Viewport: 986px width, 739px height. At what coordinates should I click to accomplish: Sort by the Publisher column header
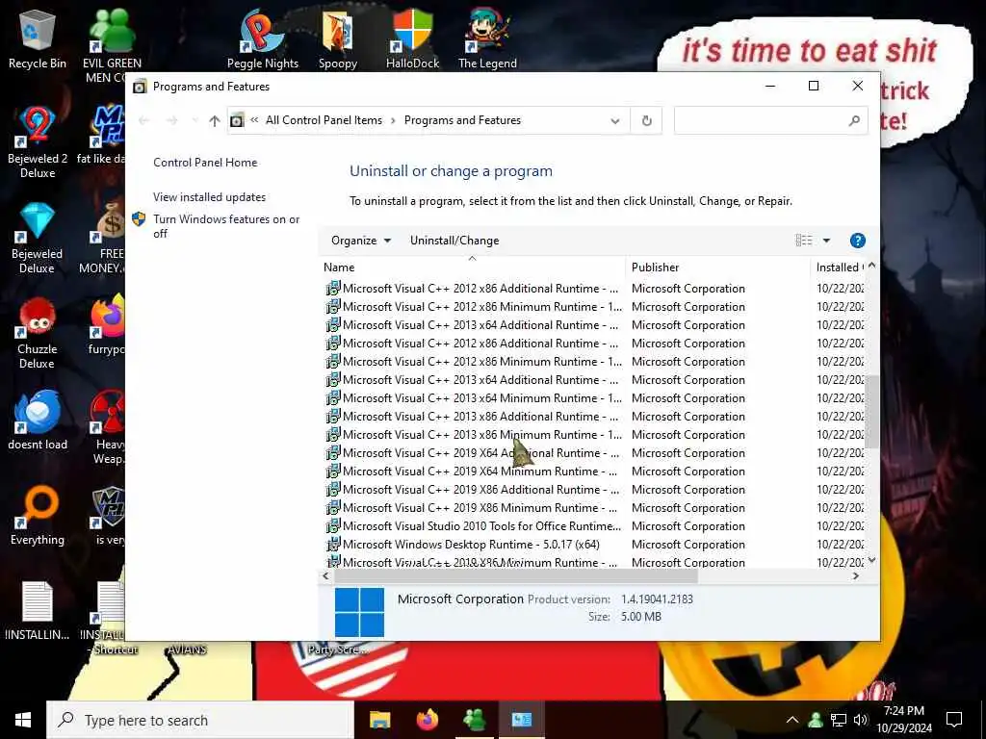click(717, 268)
